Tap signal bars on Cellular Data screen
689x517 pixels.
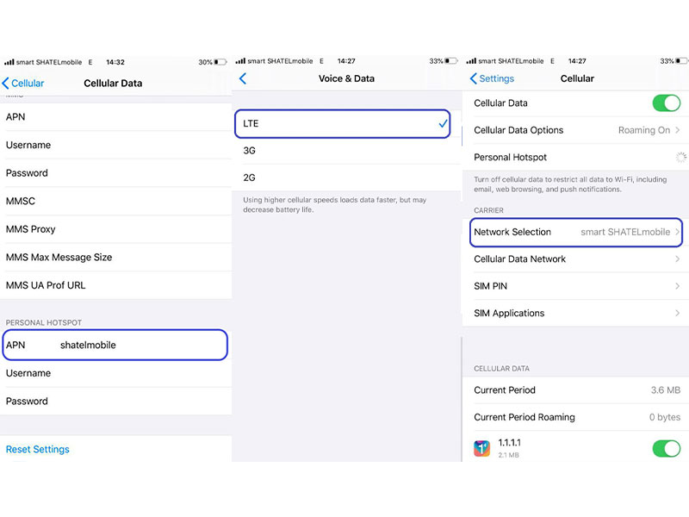pos(9,62)
